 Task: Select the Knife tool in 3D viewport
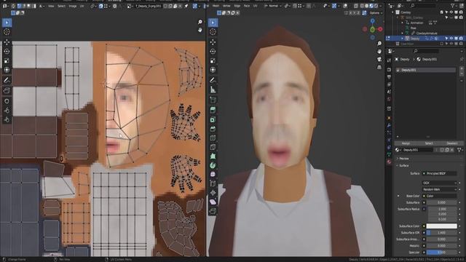[213, 147]
